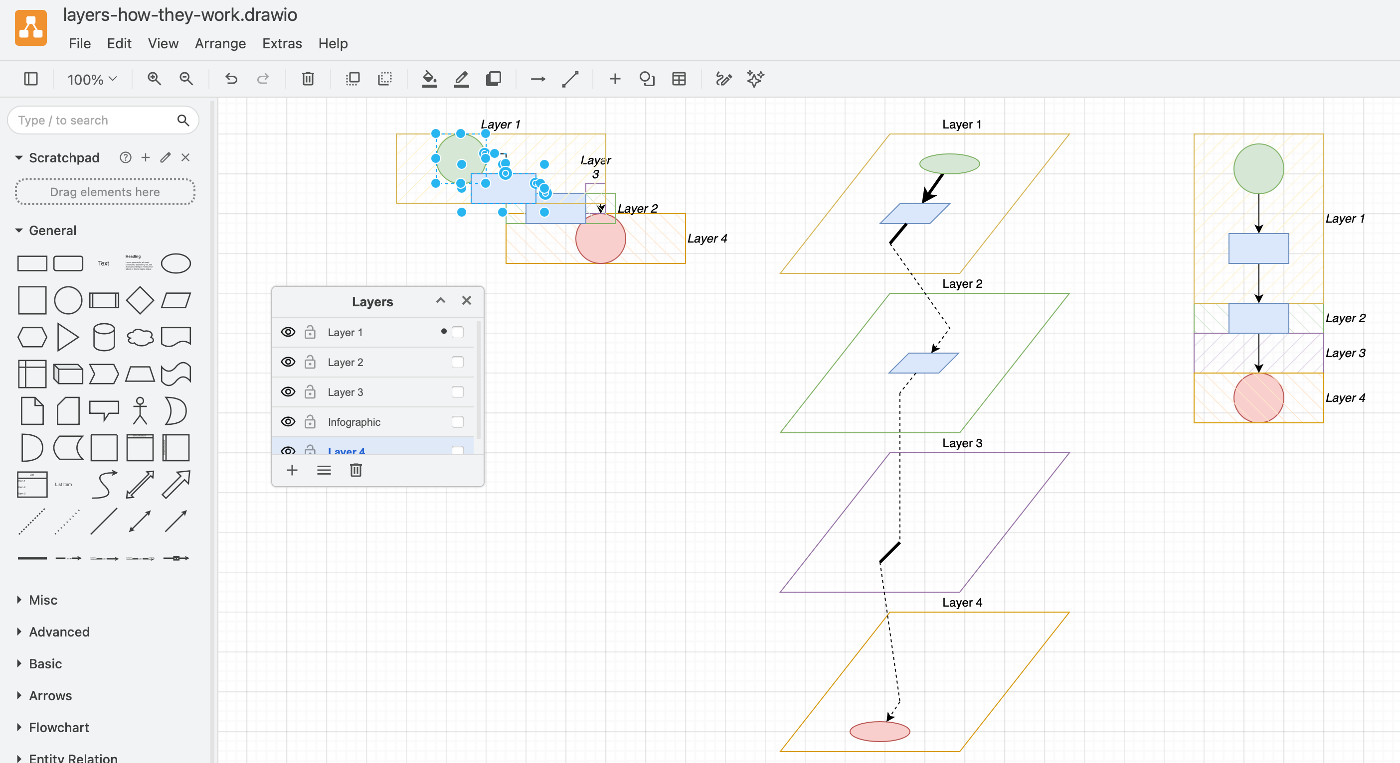1400x763 pixels.
Task: Open the Extras menu
Action: click(282, 43)
